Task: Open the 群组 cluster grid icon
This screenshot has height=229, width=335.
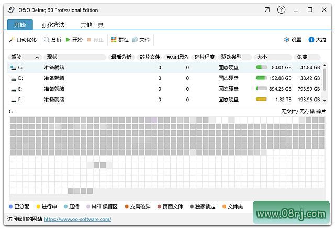Action: click(114, 39)
